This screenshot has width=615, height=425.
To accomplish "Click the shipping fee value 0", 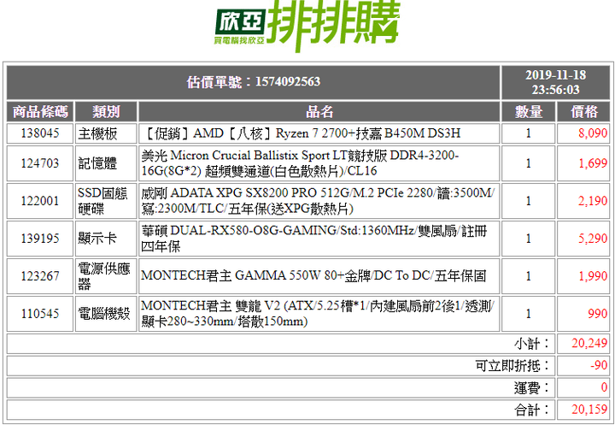I will tap(583, 387).
